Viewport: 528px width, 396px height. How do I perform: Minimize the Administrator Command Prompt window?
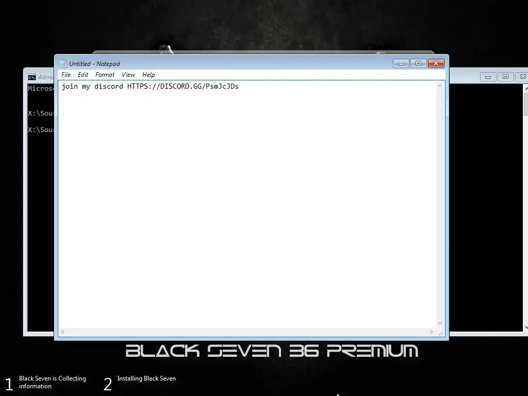[x=488, y=77]
